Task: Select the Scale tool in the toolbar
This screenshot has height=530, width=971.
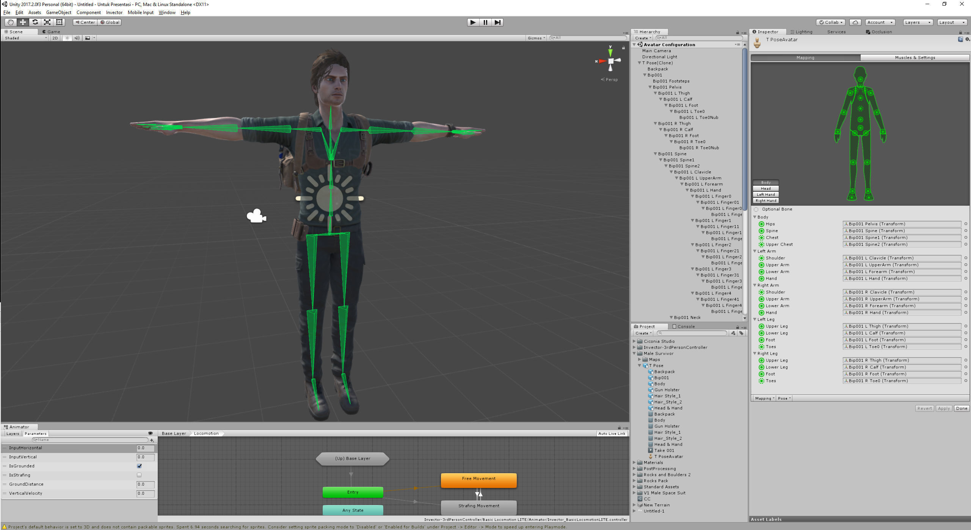Action: (x=47, y=22)
